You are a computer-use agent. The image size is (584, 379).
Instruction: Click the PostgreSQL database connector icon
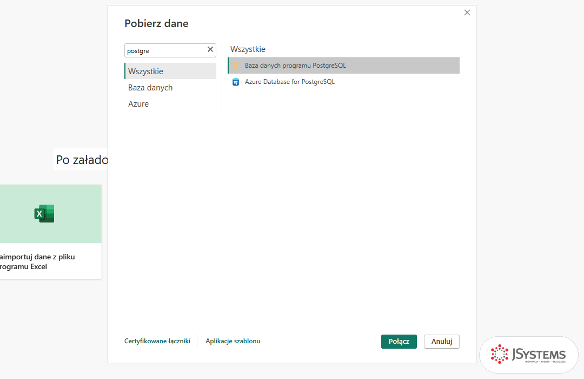(235, 66)
